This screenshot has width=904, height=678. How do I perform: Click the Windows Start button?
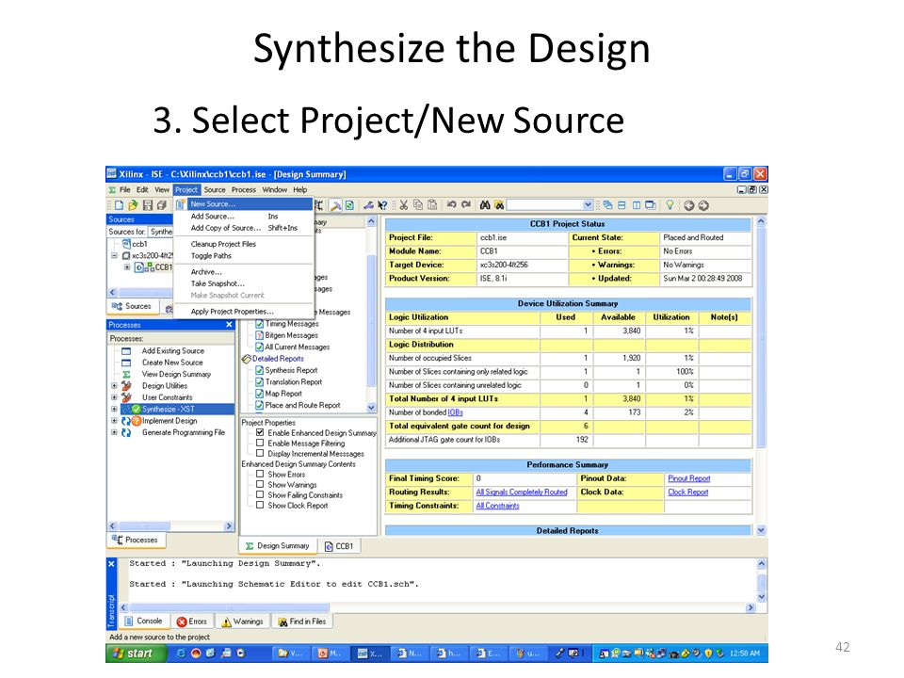[136, 654]
